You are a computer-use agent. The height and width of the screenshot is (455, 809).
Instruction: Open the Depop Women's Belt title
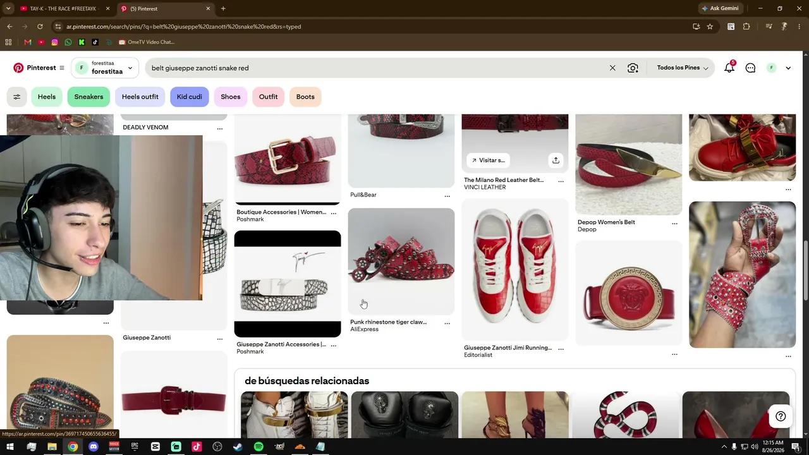point(606,222)
